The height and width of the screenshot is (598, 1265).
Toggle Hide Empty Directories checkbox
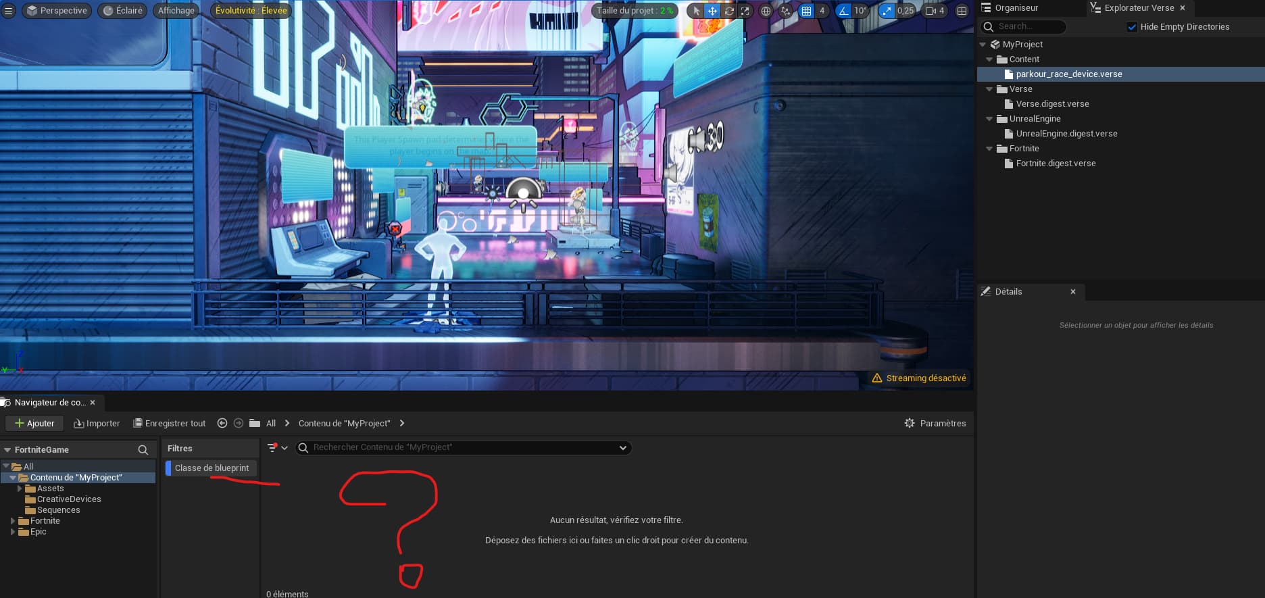point(1132,27)
